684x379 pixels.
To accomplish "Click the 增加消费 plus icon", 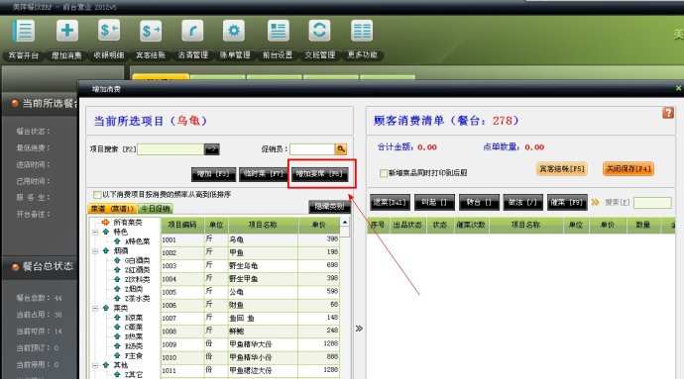I will tap(67, 31).
